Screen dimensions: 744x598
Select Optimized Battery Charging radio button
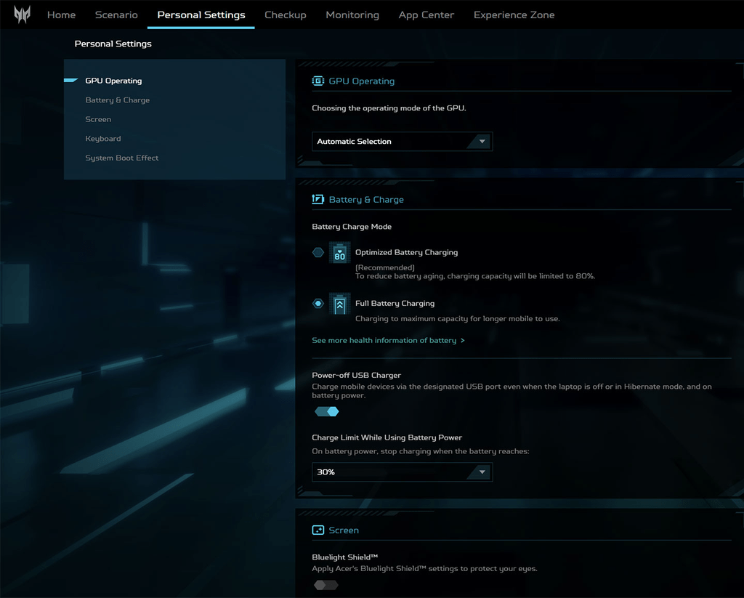[x=318, y=252]
